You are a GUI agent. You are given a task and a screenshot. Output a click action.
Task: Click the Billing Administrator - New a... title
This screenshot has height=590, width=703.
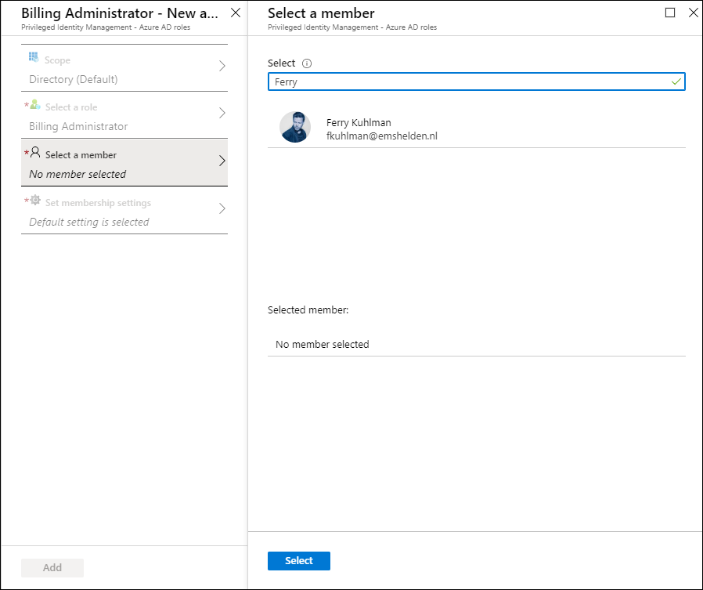click(x=120, y=13)
